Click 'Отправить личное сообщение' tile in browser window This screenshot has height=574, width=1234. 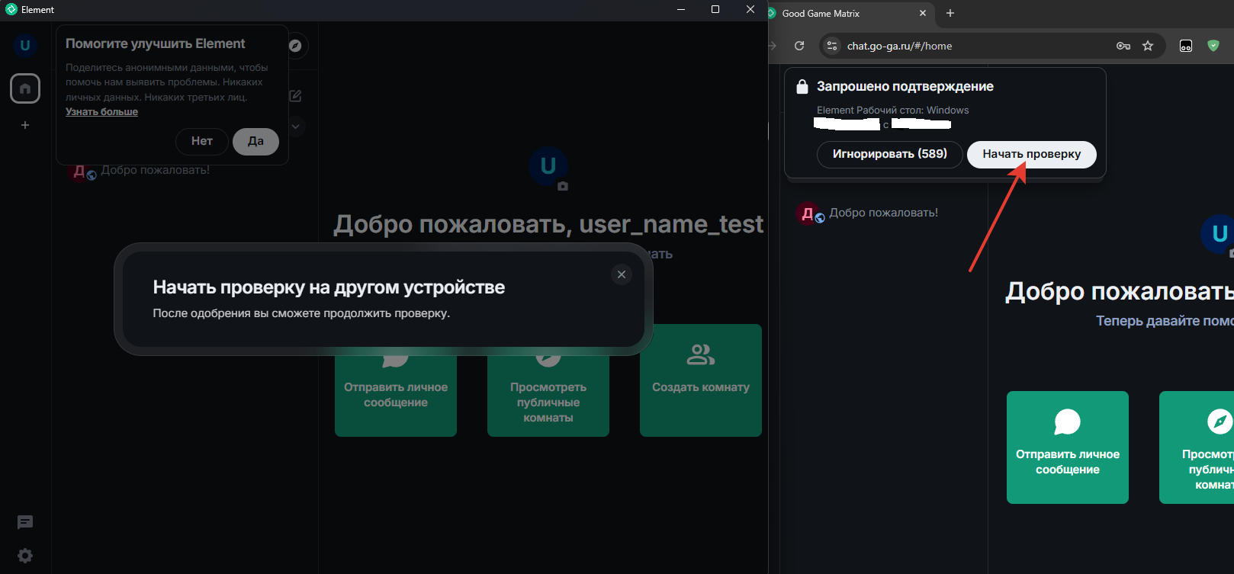point(1068,447)
